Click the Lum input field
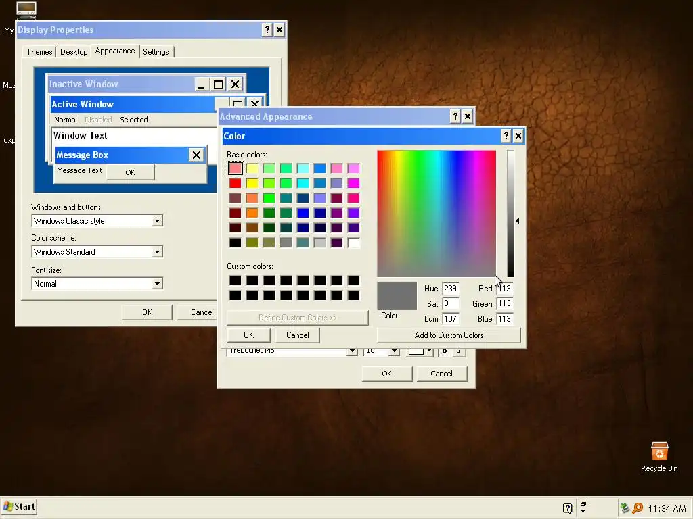 point(450,319)
